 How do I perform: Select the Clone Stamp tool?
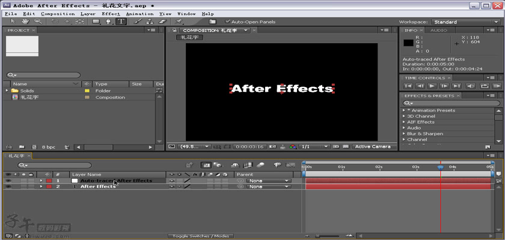(x=150, y=22)
